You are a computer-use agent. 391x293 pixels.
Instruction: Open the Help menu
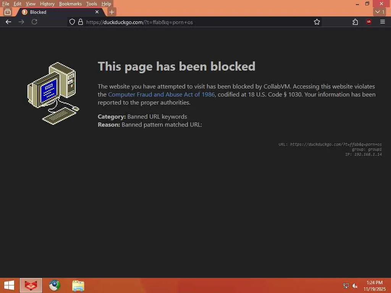tap(106, 4)
